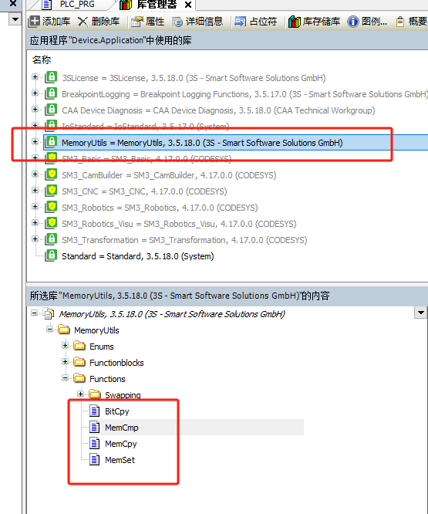Select the MemCmp function
The image size is (428, 514).
122,428
